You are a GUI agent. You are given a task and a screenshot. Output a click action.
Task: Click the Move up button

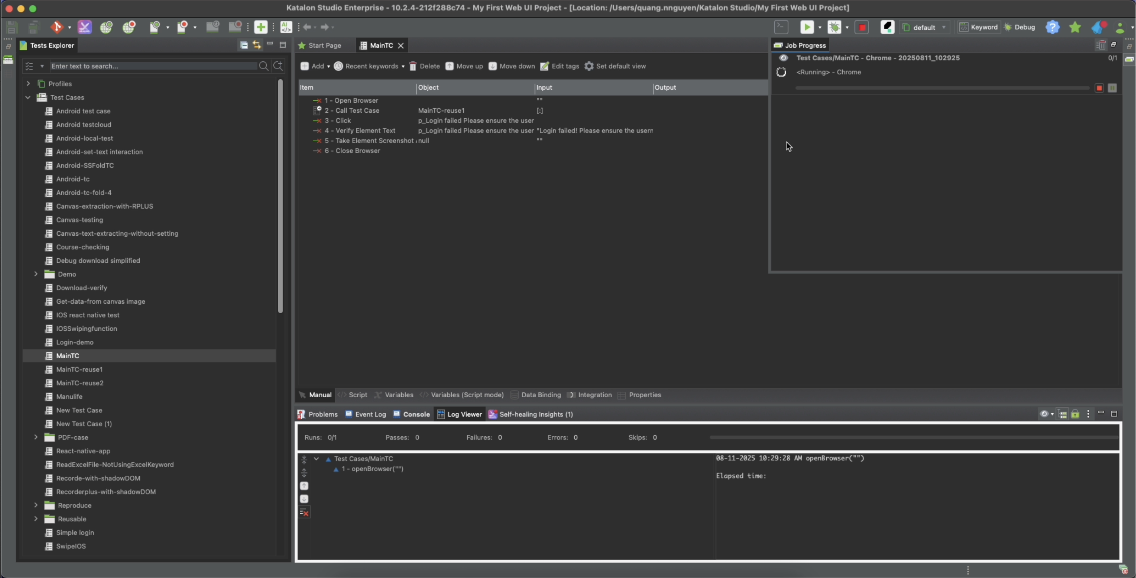pyautogui.click(x=464, y=66)
